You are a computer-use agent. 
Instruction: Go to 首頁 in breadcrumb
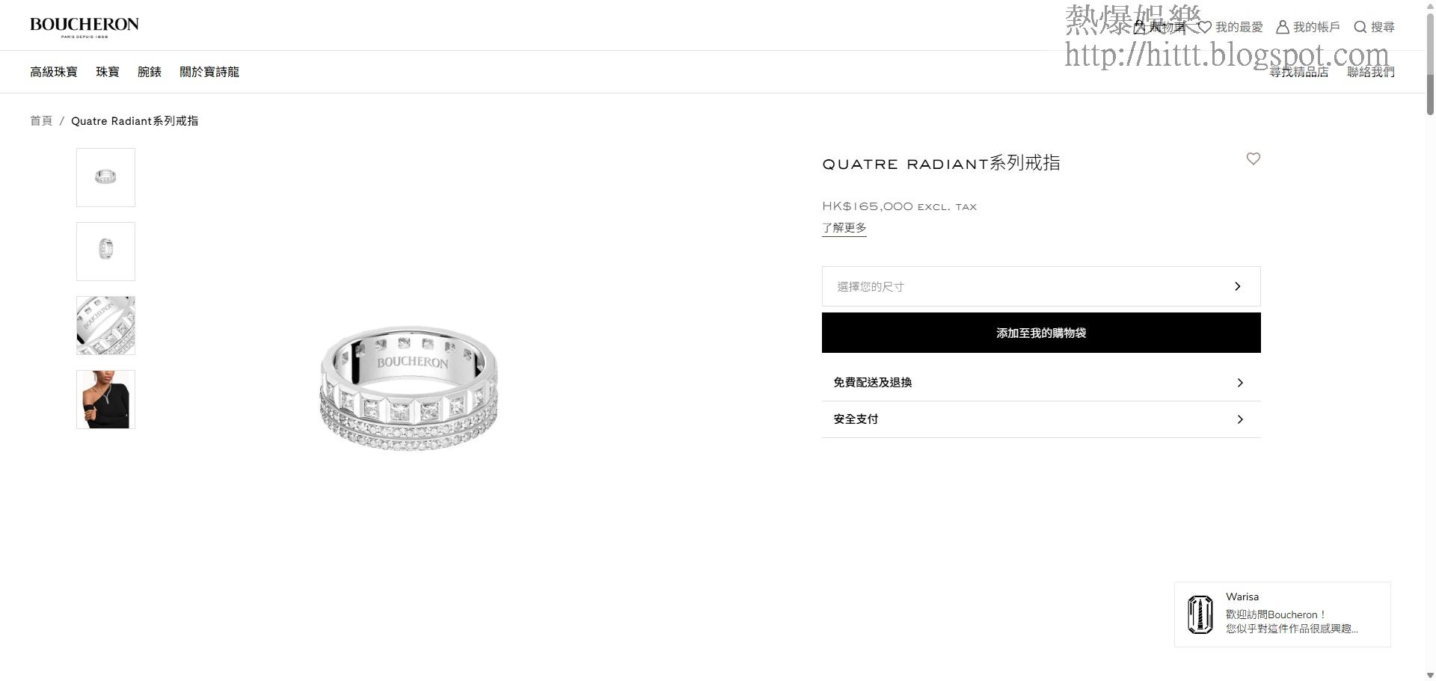41,120
